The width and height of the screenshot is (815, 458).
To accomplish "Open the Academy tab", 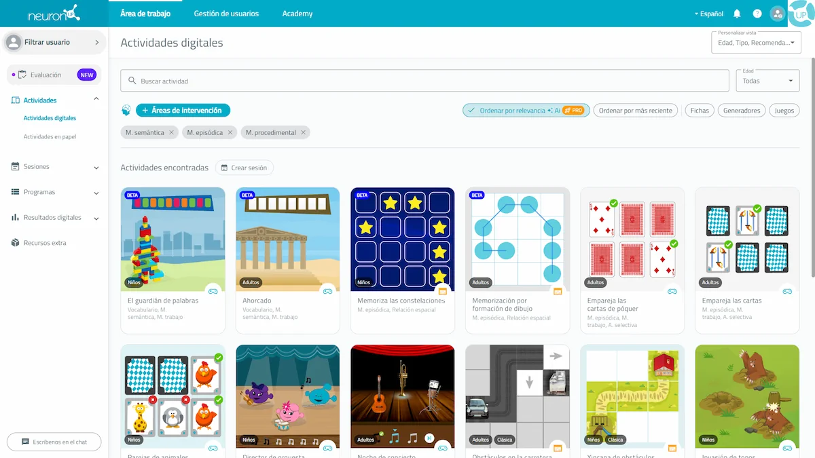I will 297,14.
